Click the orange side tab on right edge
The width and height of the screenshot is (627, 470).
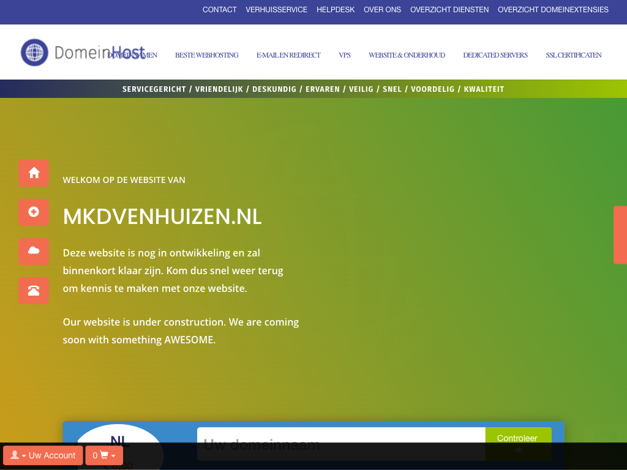click(x=620, y=235)
